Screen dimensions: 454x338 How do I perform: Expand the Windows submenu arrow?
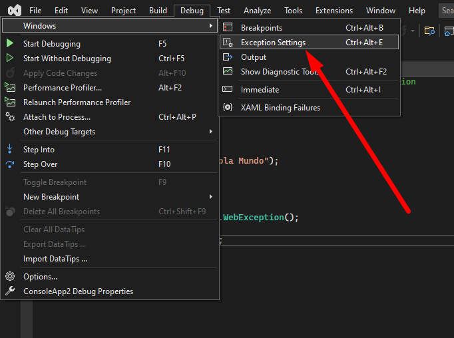tap(211, 26)
